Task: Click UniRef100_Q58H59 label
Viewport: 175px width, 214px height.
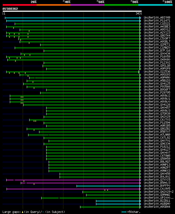Action: [157, 159]
